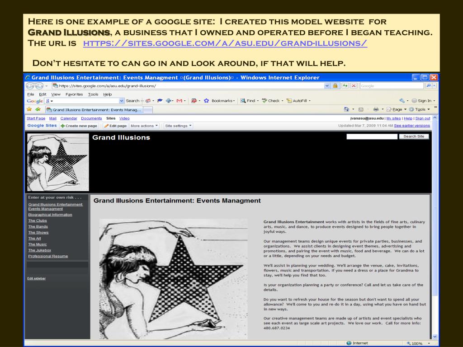This screenshot has width=463, height=347.
Task: Open a new blank browser tab
Action: point(148,110)
